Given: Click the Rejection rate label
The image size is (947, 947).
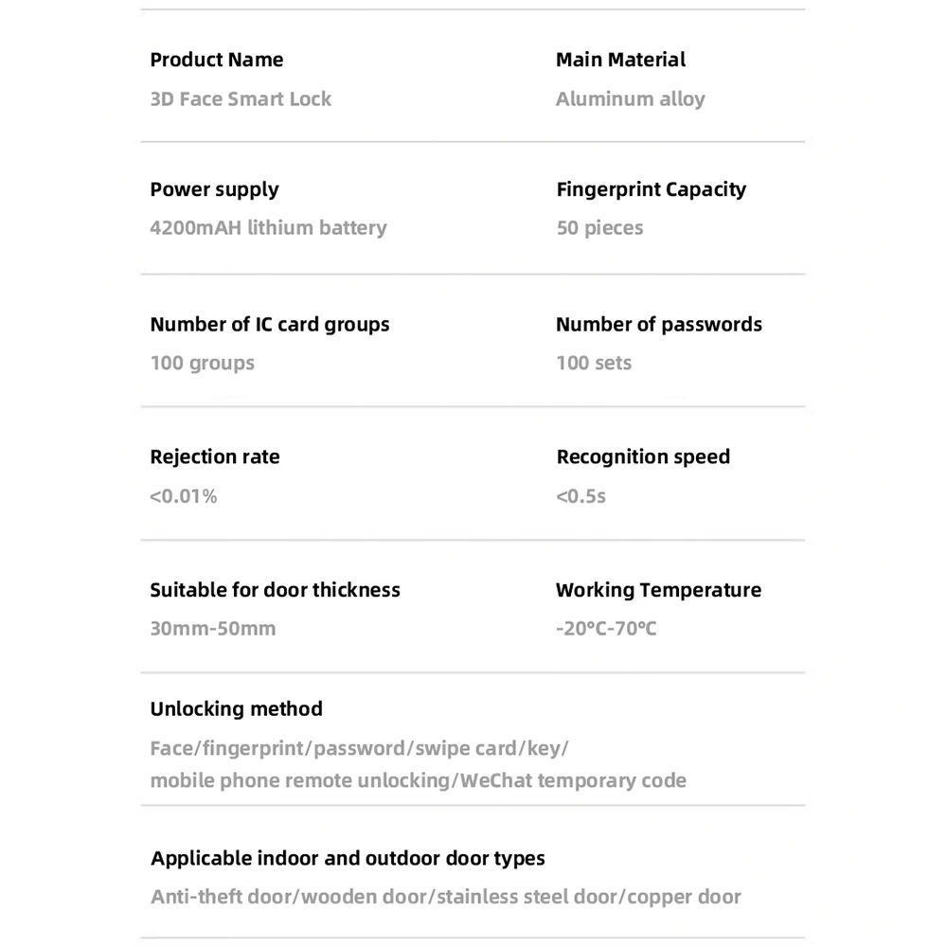Looking at the screenshot, I should click(214, 457).
